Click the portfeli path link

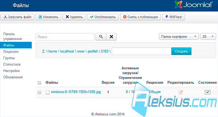tap(92, 51)
